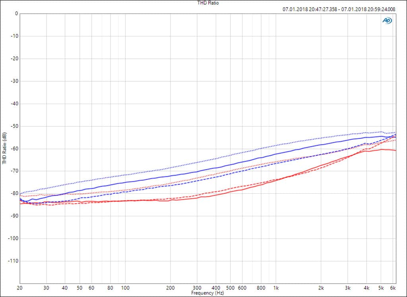407x297 pixels.
Task: Click the measurement timestamp range text
Action: click(x=339, y=9)
